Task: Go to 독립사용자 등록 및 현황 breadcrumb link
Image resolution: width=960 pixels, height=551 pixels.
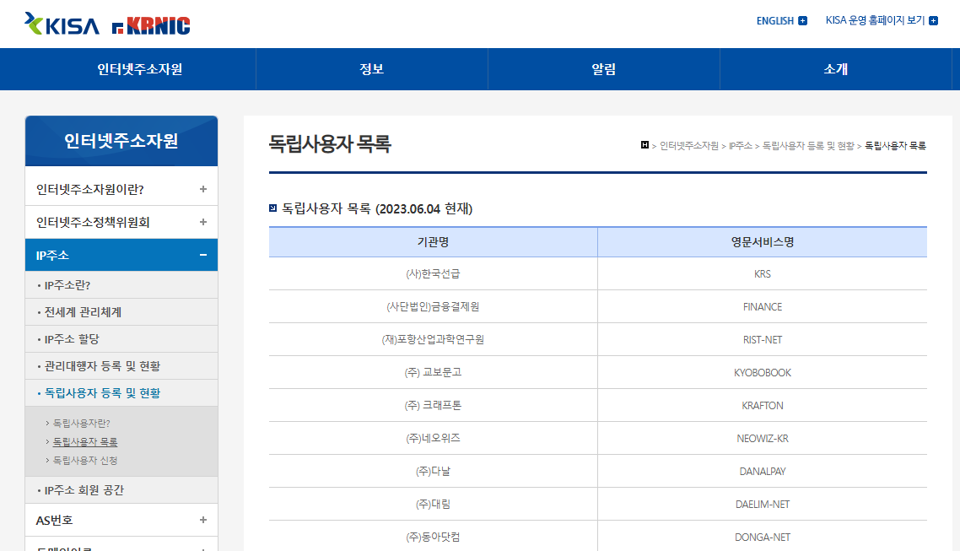Action: tap(808, 146)
